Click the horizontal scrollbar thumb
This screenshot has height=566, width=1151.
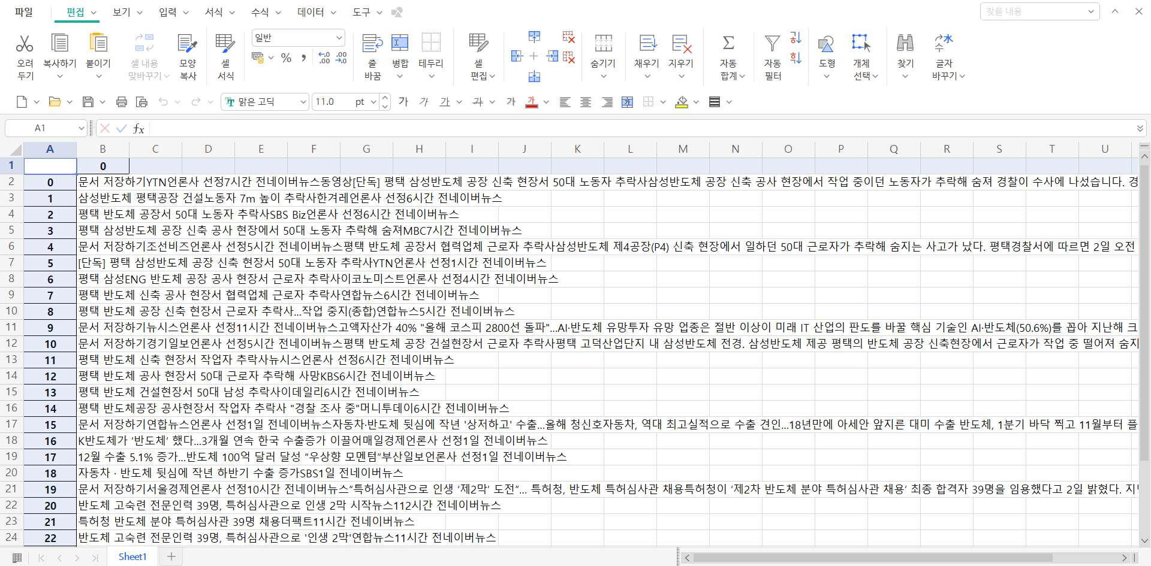pyautogui.click(x=873, y=558)
